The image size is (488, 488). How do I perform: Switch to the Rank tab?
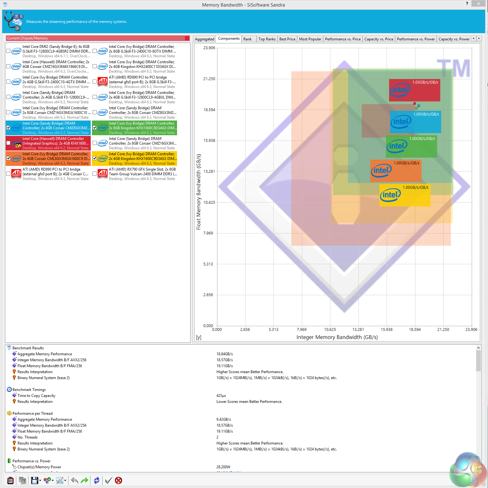click(247, 39)
